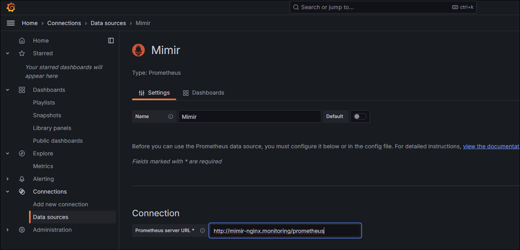Click the Type: Prometheus text
This screenshot has height=250, width=520.
[156, 73]
